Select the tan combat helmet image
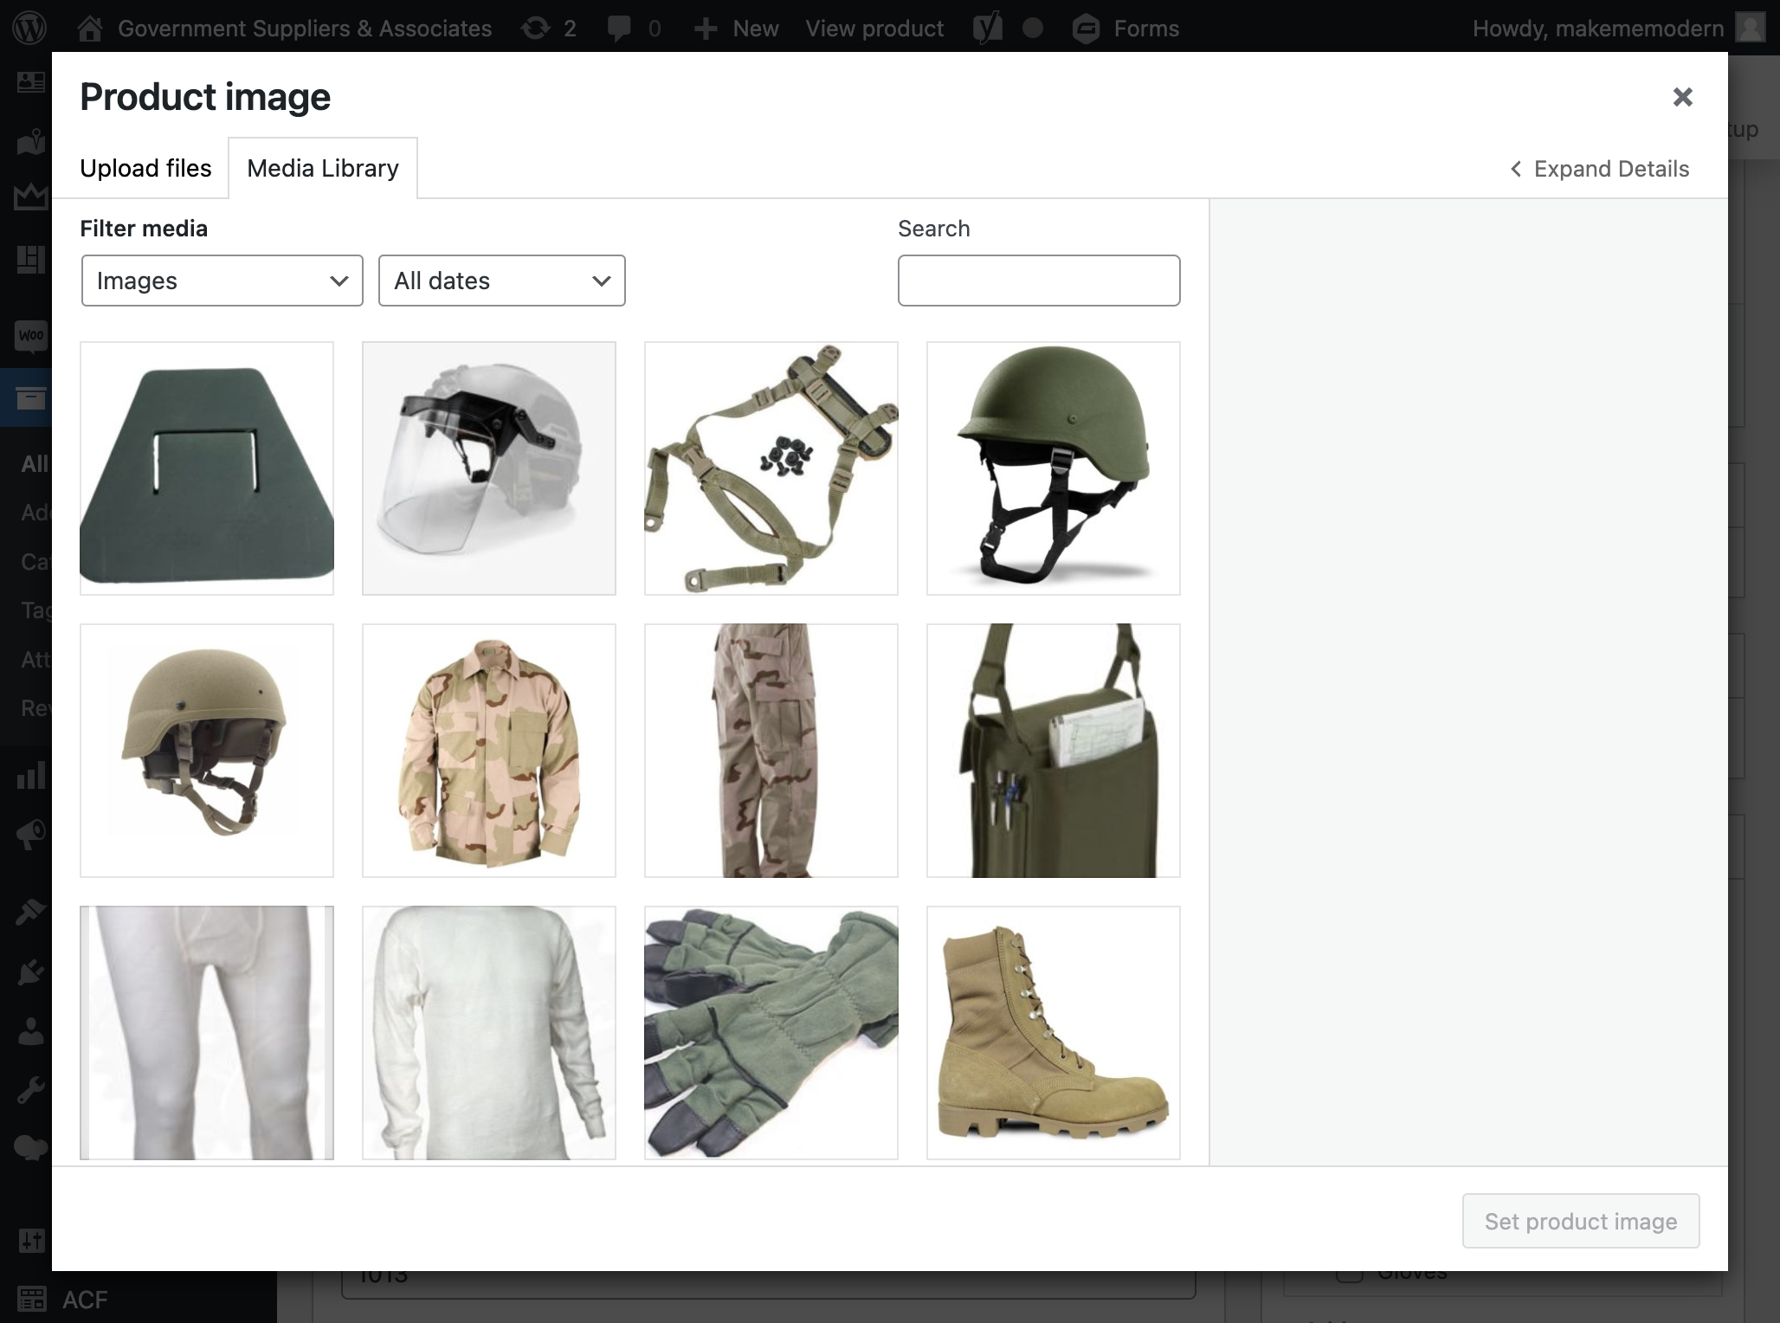The width and height of the screenshot is (1780, 1323). [207, 751]
